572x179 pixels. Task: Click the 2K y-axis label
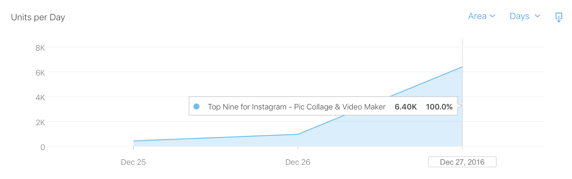[40, 122]
